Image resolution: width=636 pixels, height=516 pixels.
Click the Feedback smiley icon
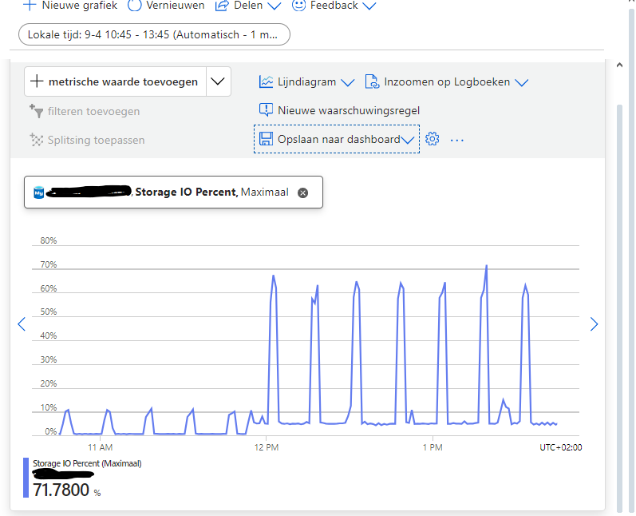[x=298, y=6]
